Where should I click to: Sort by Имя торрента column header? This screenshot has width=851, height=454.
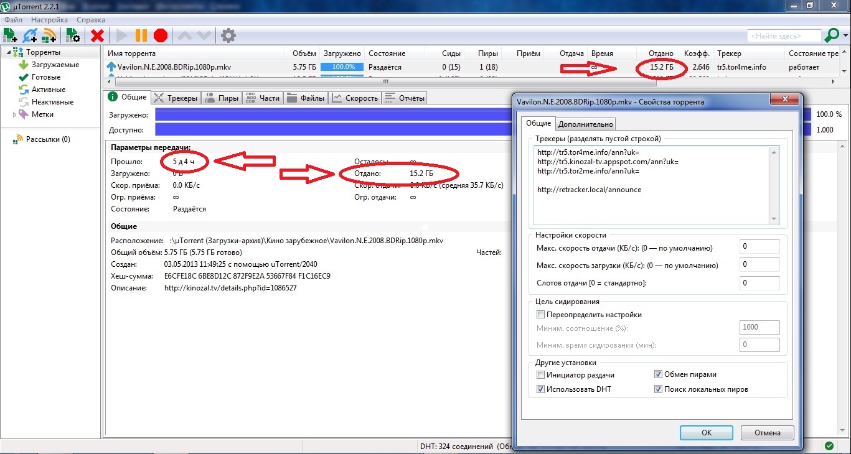tap(195, 53)
